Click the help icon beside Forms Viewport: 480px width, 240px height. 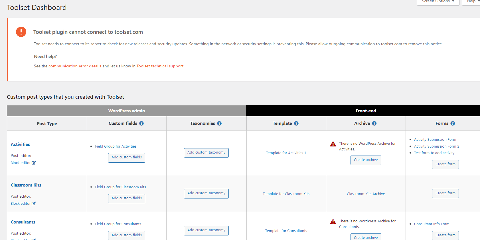tap(453, 123)
